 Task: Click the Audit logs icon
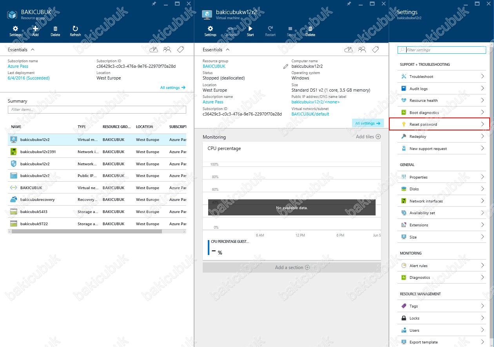point(403,89)
